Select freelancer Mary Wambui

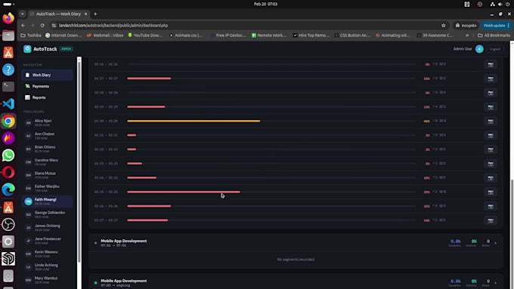[47, 280]
